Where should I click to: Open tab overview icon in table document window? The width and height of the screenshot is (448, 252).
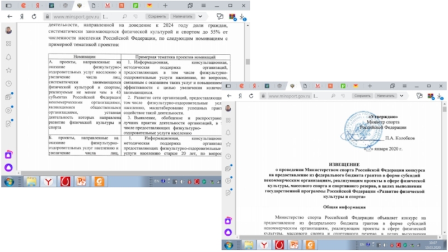pos(190,6)
